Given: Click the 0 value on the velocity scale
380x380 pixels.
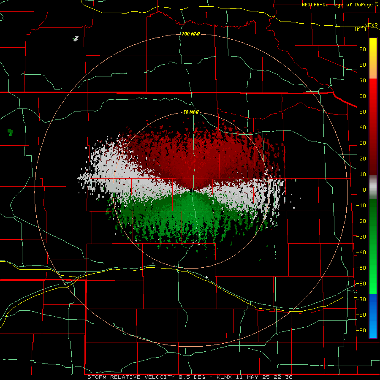Looking at the screenshot, I should point(364,190).
